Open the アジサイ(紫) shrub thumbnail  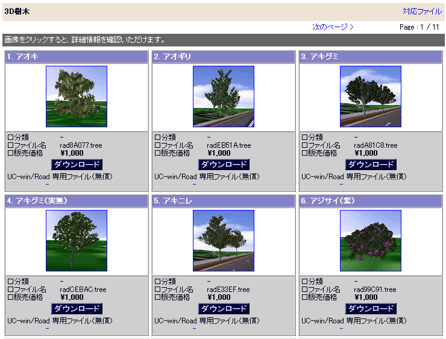click(371, 241)
